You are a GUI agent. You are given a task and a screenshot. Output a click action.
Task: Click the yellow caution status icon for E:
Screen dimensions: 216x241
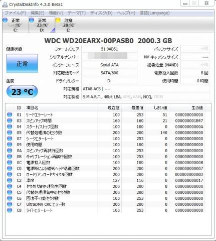[x=58, y=20]
